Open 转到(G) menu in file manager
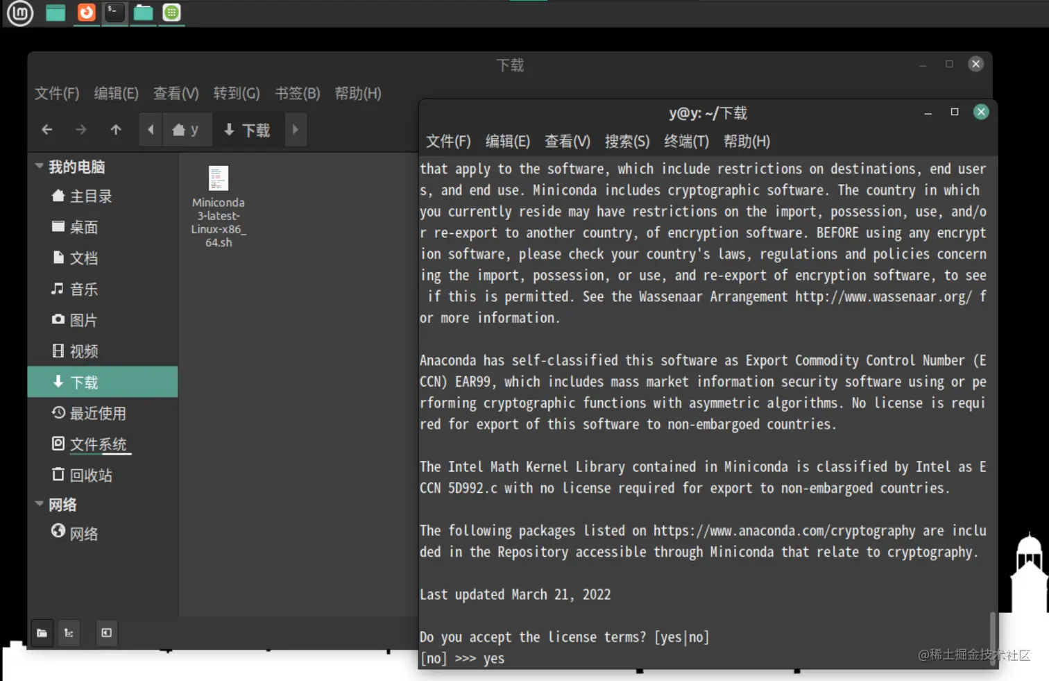 click(237, 93)
